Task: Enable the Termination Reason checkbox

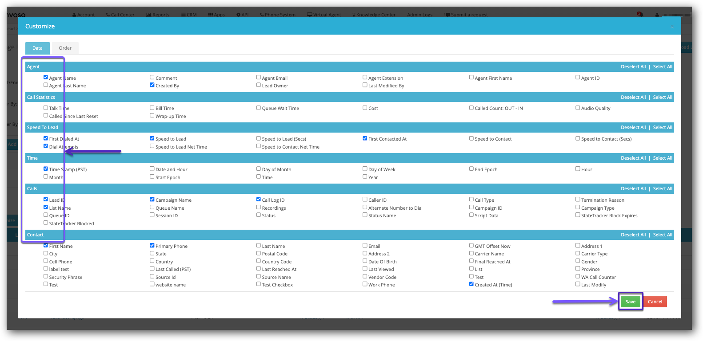Action: (x=578, y=199)
